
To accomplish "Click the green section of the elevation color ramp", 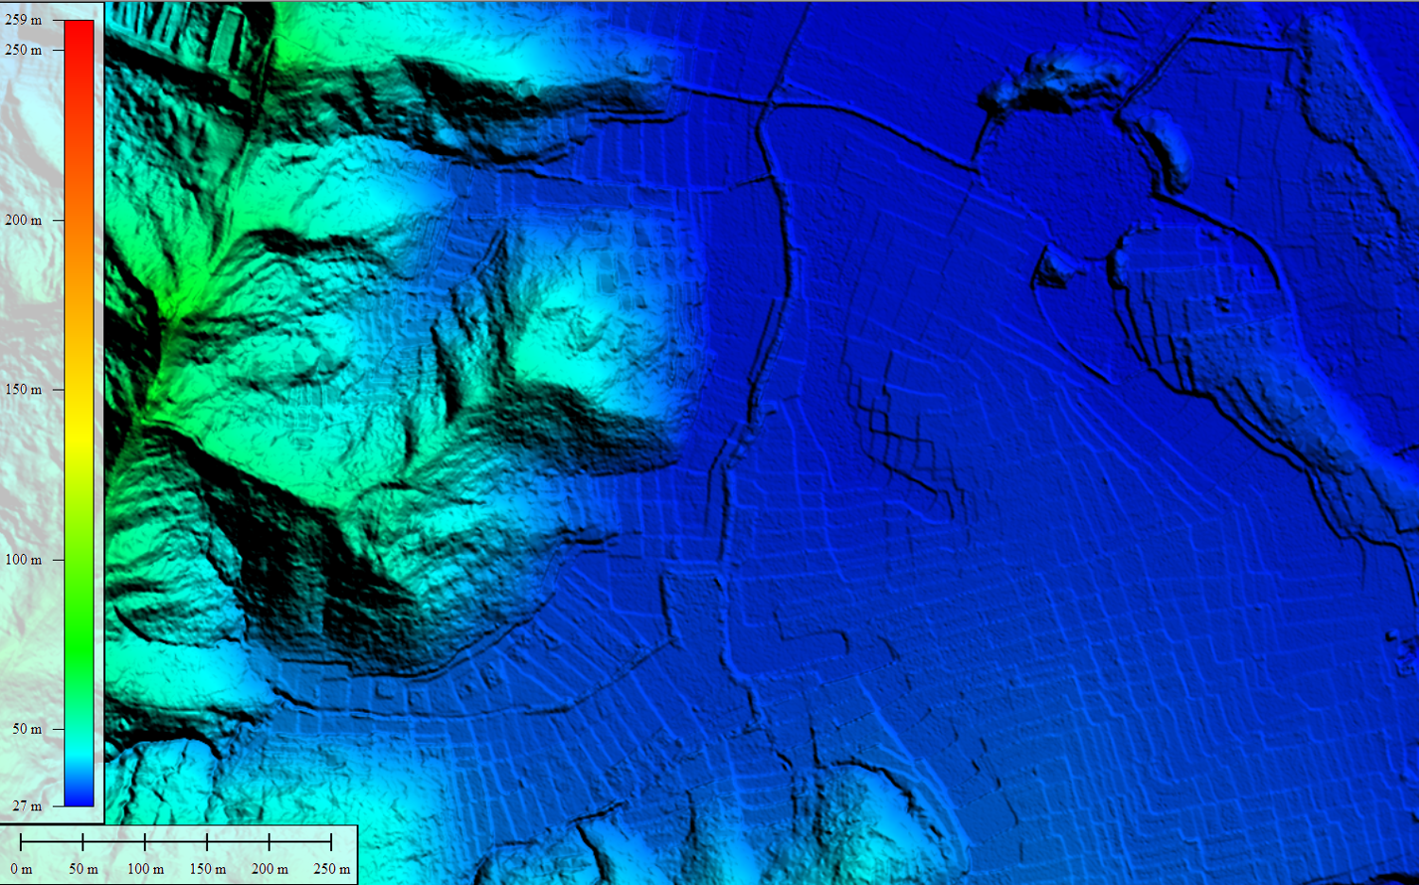I will [x=79, y=605].
